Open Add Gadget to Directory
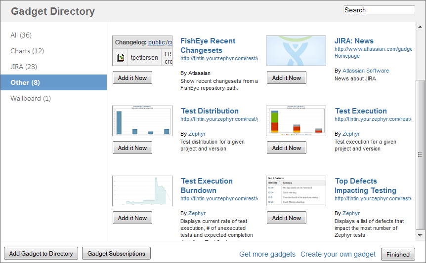This screenshot has width=426, height=263. pyautogui.click(x=41, y=254)
